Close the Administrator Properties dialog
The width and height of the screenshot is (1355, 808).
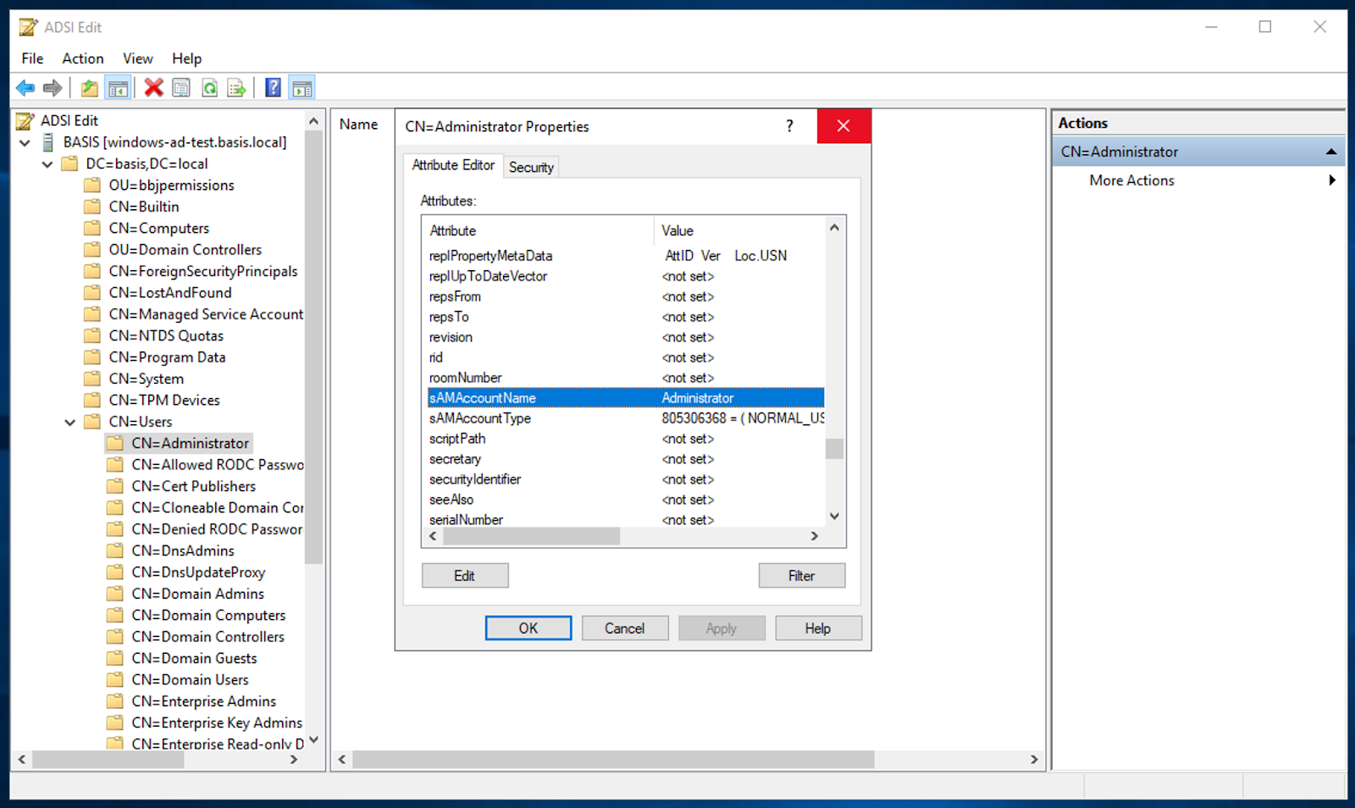[x=843, y=126]
